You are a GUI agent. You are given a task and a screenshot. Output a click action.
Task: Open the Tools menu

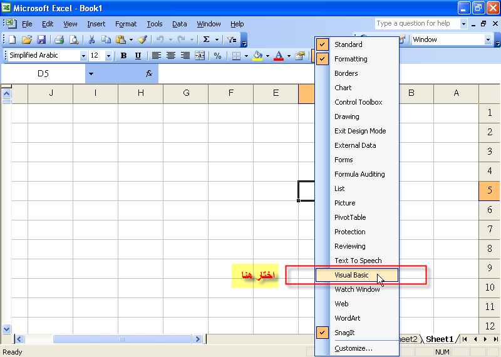pyautogui.click(x=155, y=24)
